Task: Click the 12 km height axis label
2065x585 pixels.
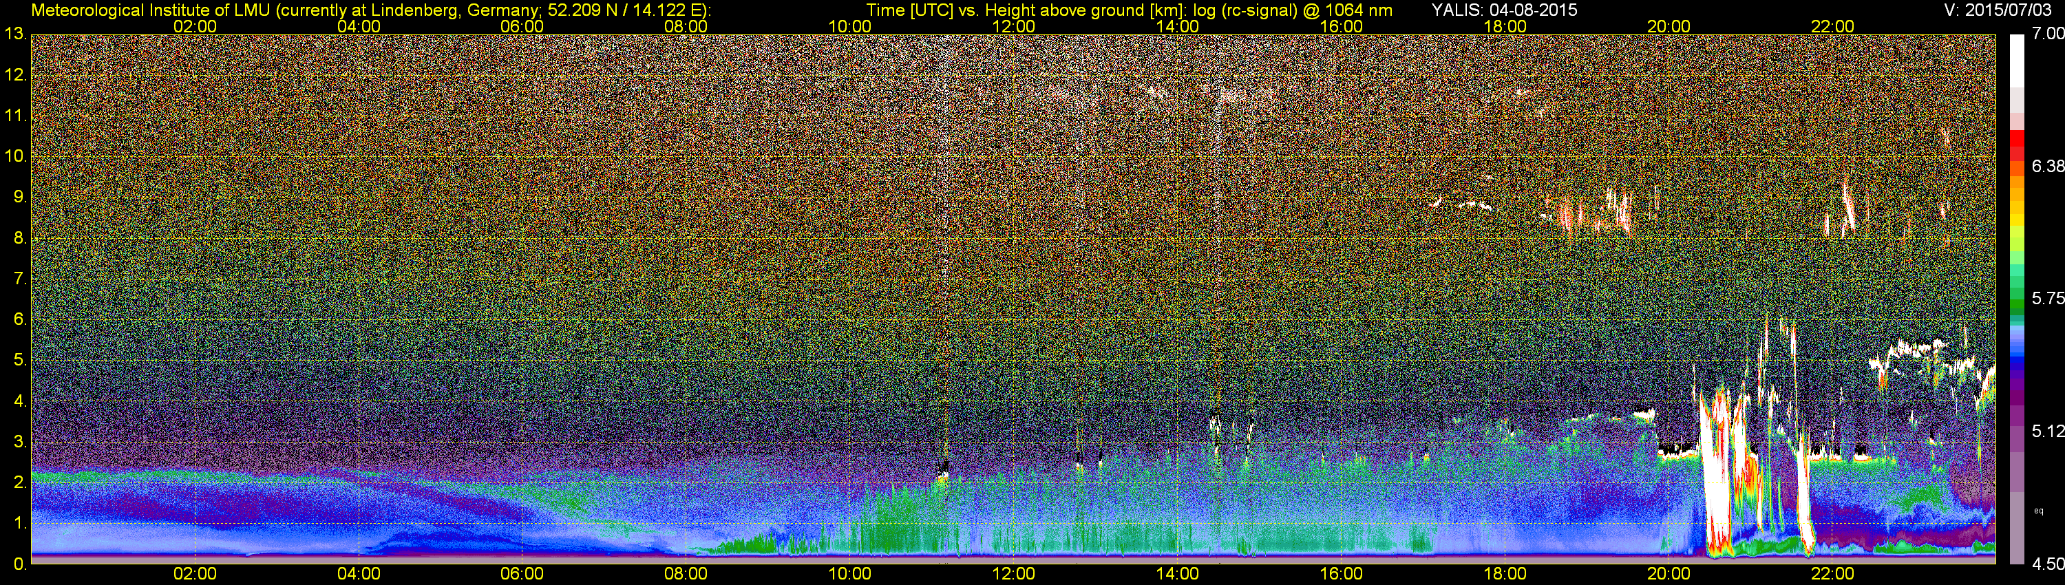Action: [15, 75]
